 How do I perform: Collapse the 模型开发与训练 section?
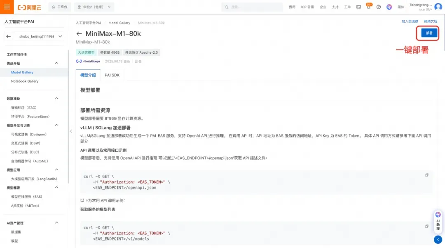point(56,125)
